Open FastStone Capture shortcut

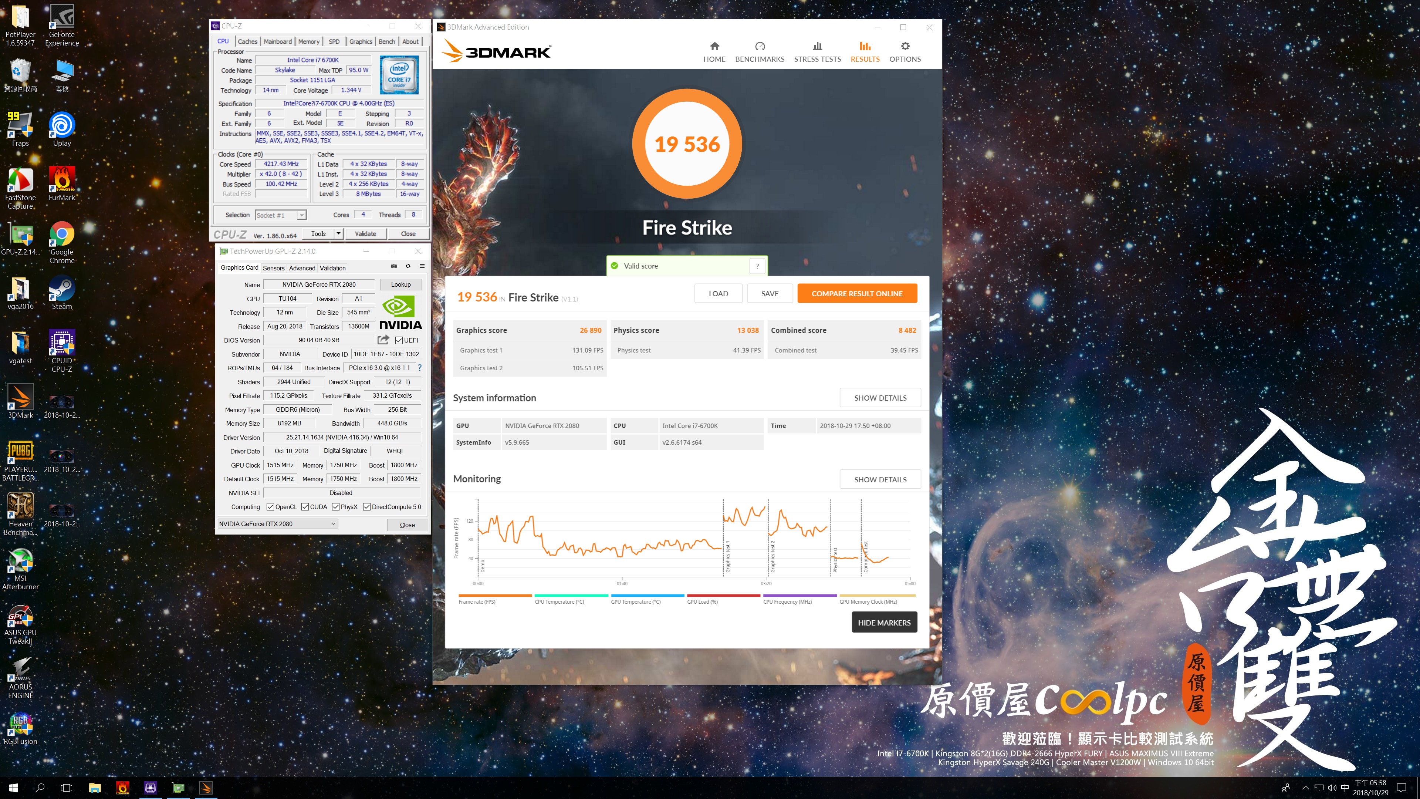point(20,188)
